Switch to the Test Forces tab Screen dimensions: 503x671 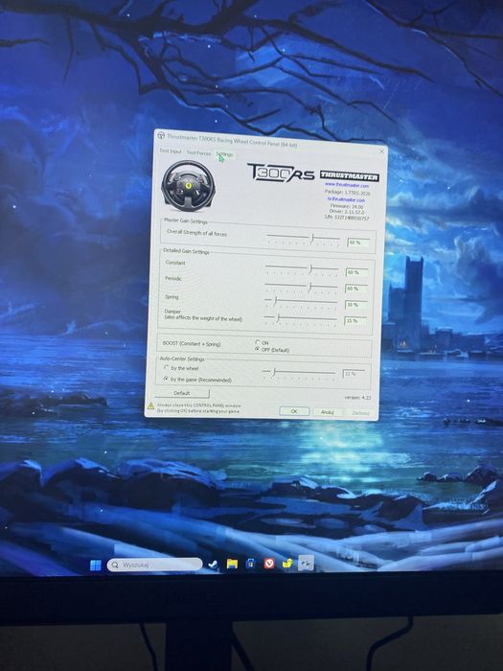(x=198, y=152)
